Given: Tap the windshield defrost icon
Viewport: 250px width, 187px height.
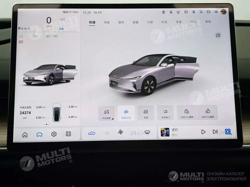Looking at the screenshot, I should (147, 132).
